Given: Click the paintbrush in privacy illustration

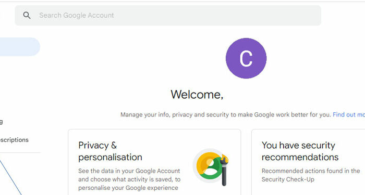Looking at the screenshot, I should point(224,170).
